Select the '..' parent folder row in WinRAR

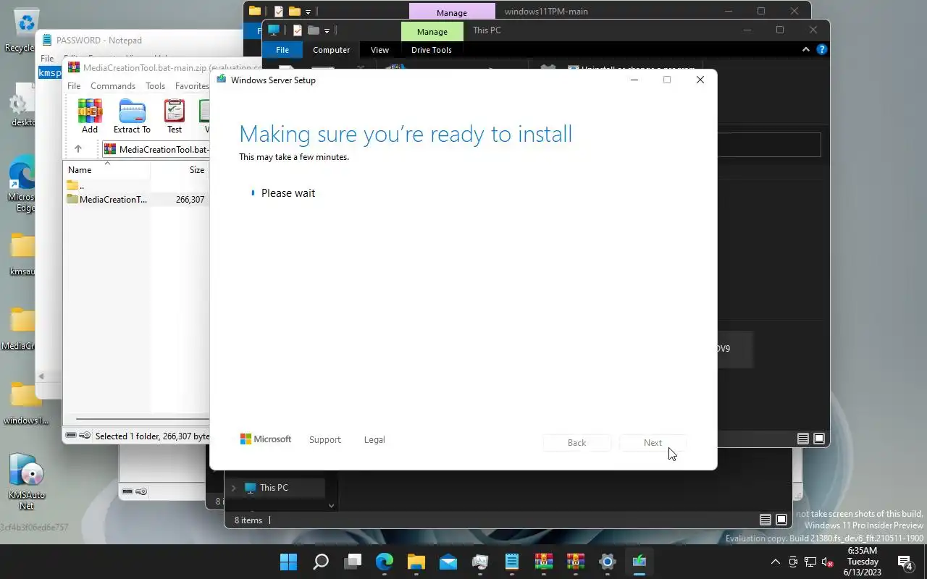pos(137,186)
